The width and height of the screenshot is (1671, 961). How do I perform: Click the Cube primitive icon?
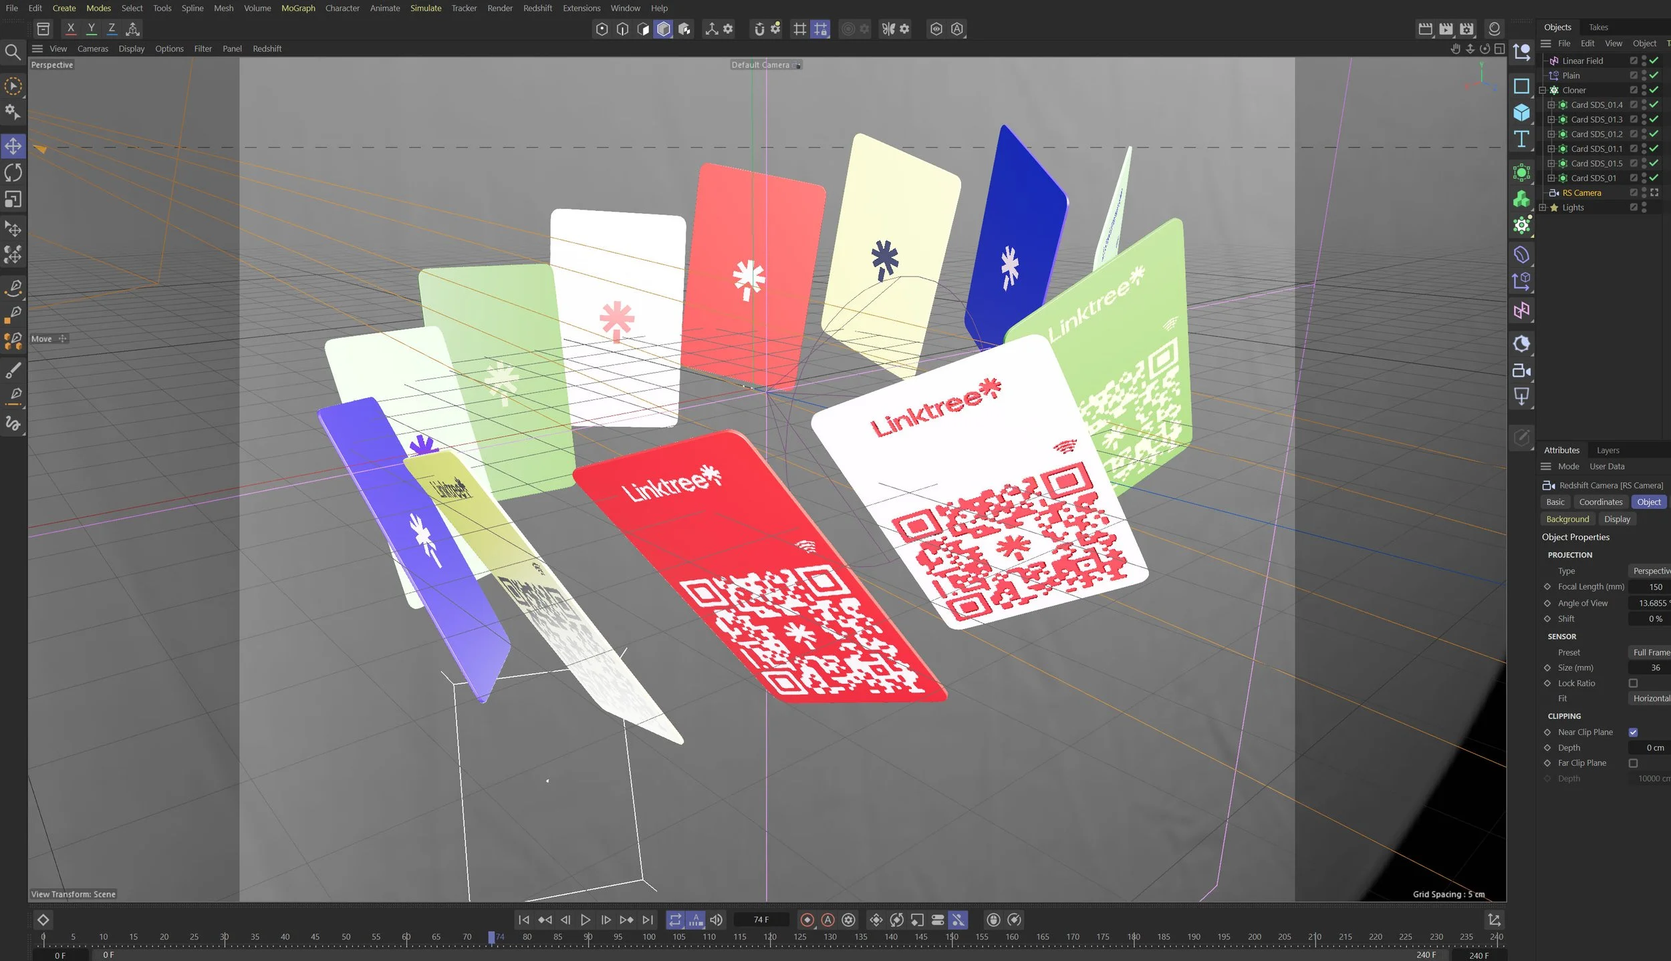click(x=1521, y=113)
